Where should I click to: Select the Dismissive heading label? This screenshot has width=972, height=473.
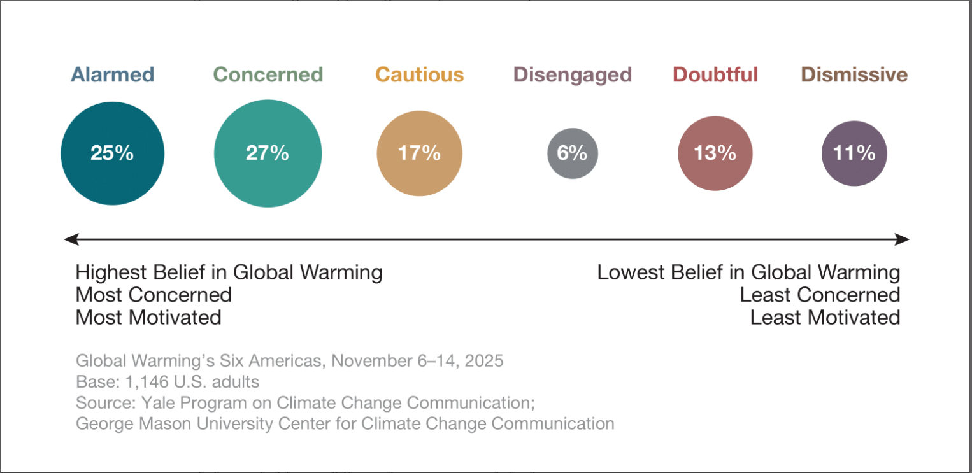click(x=854, y=74)
